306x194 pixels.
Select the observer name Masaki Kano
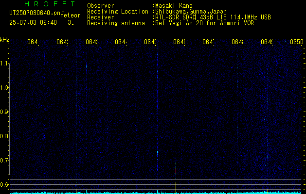[174, 6]
